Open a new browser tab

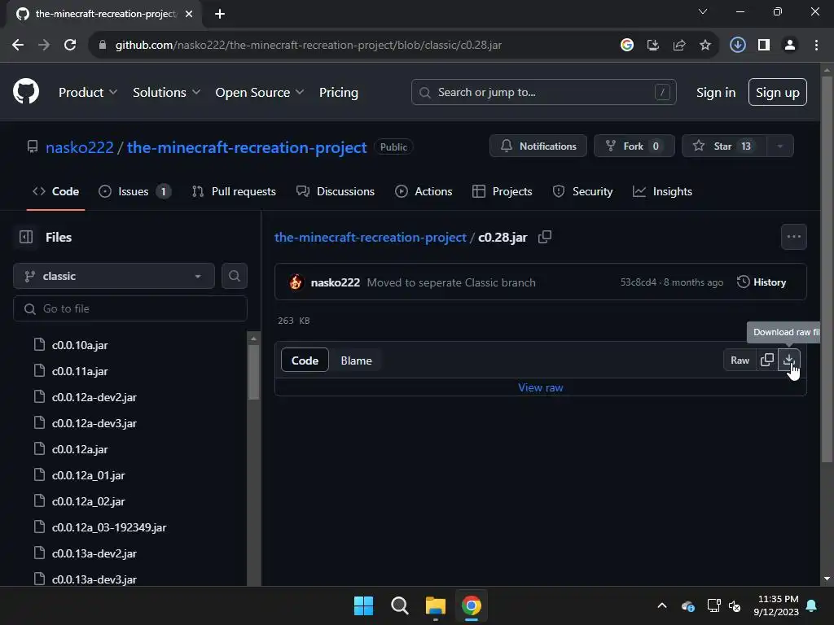point(220,14)
